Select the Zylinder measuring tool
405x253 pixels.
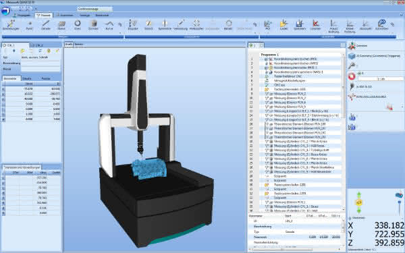[x=94, y=26]
